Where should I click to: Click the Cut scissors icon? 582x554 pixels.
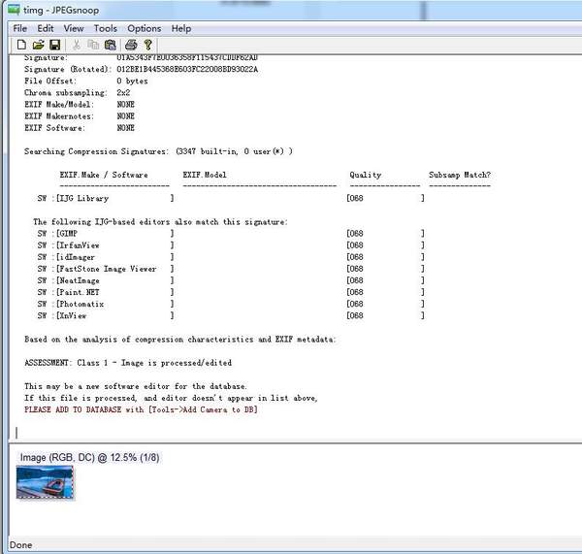76,45
